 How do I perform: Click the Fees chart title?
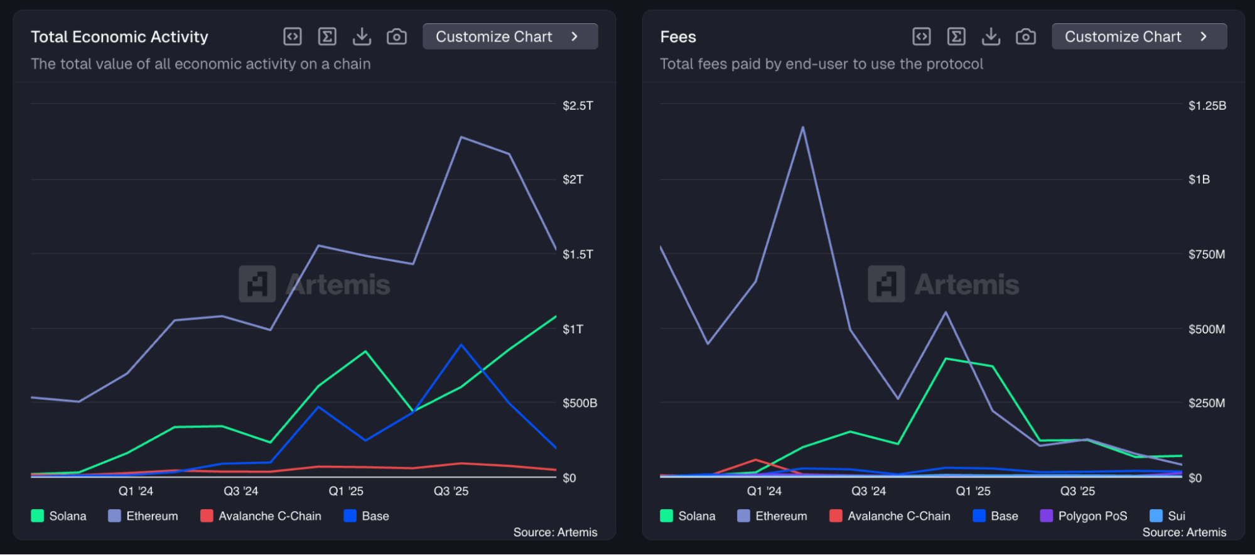678,37
